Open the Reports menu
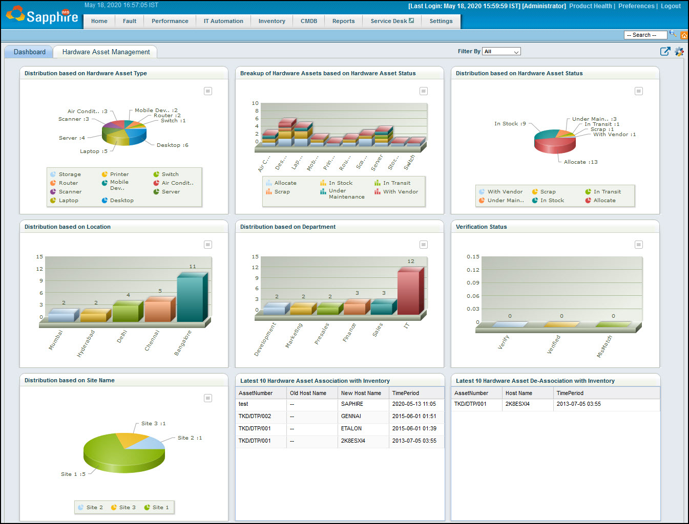The height and width of the screenshot is (524, 689). [x=343, y=20]
